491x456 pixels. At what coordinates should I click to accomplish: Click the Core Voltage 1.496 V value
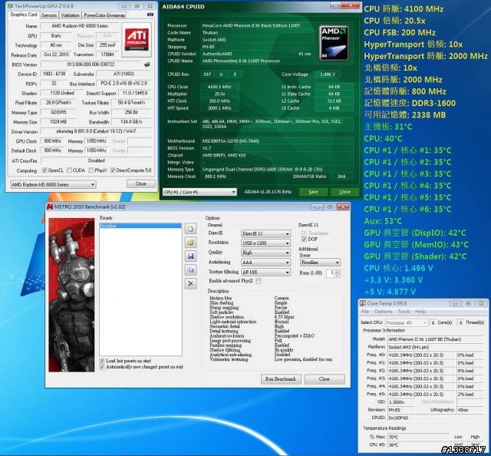328,74
